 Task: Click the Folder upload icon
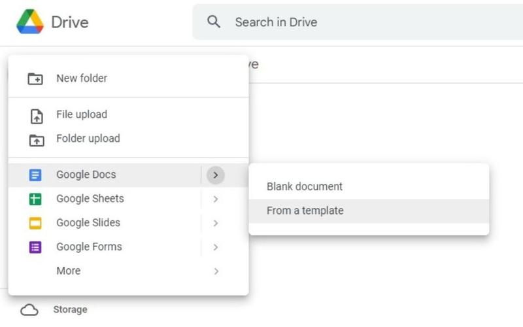[37, 140]
